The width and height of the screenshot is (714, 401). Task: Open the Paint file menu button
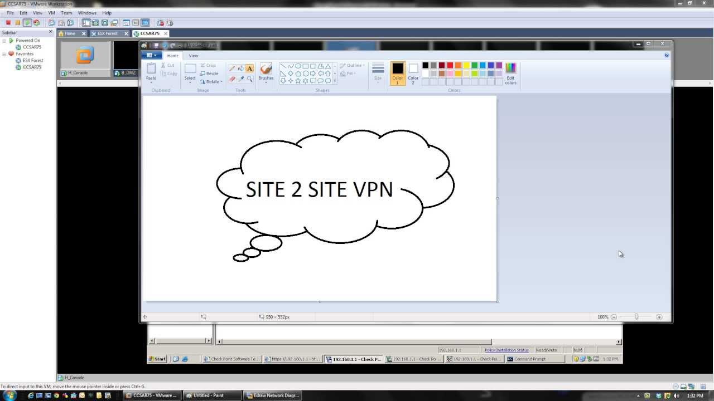[151, 55]
